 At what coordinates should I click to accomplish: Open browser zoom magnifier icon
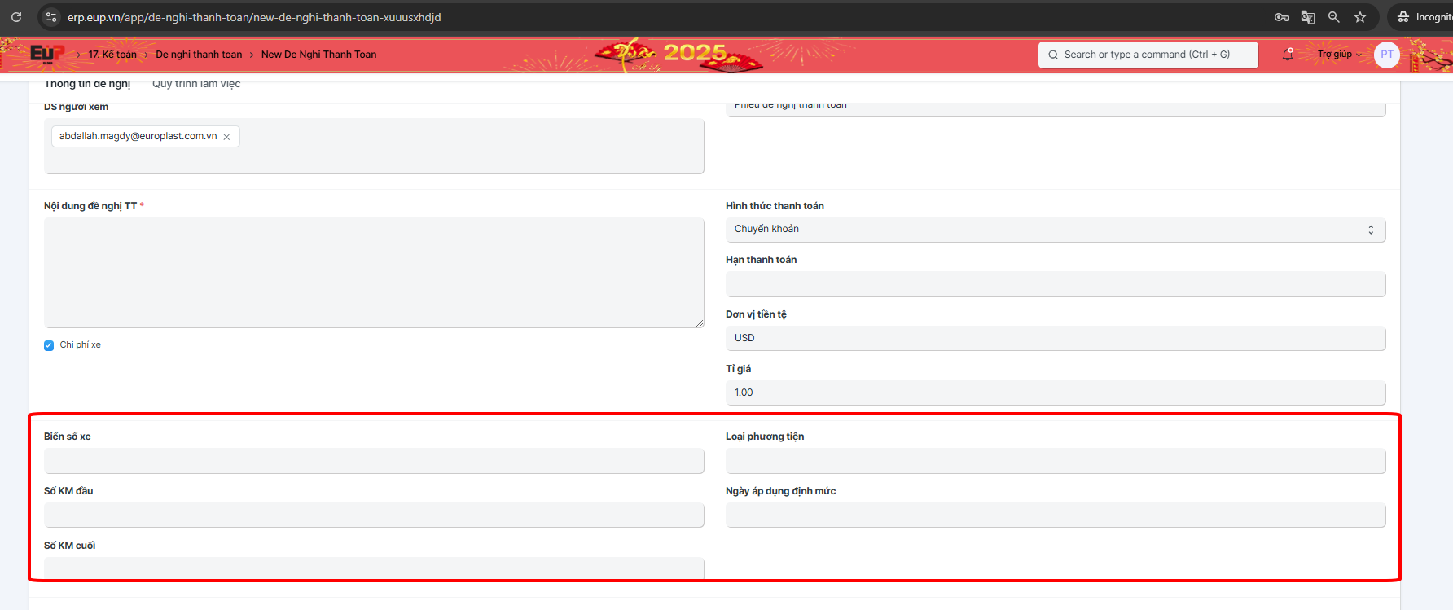pos(1334,17)
